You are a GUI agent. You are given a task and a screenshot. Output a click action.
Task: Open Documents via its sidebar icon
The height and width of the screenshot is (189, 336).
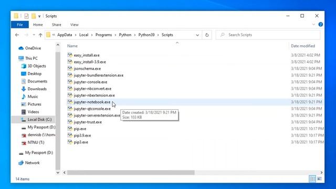point(24,81)
